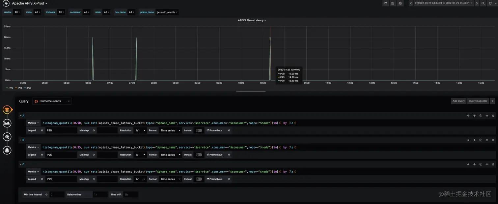Screen dimensions: 498x204
Task: Click the panel resize handle below chart
Action: click(251, 91)
